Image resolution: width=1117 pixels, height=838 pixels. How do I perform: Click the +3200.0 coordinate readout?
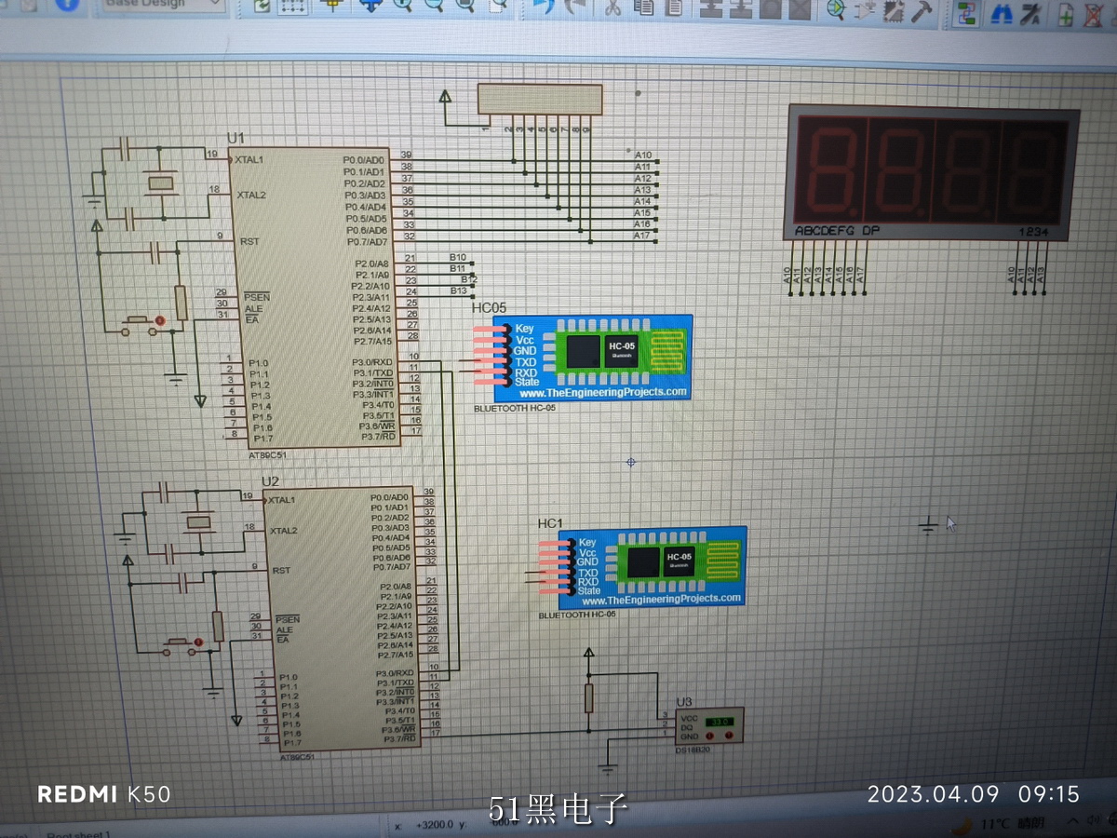pyautogui.click(x=434, y=825)
